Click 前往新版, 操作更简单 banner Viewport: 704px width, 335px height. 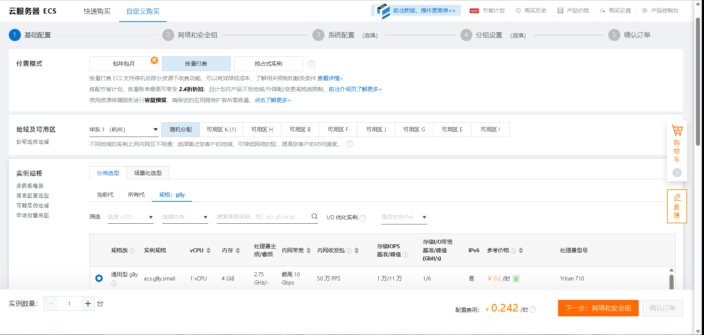point(416,11)
